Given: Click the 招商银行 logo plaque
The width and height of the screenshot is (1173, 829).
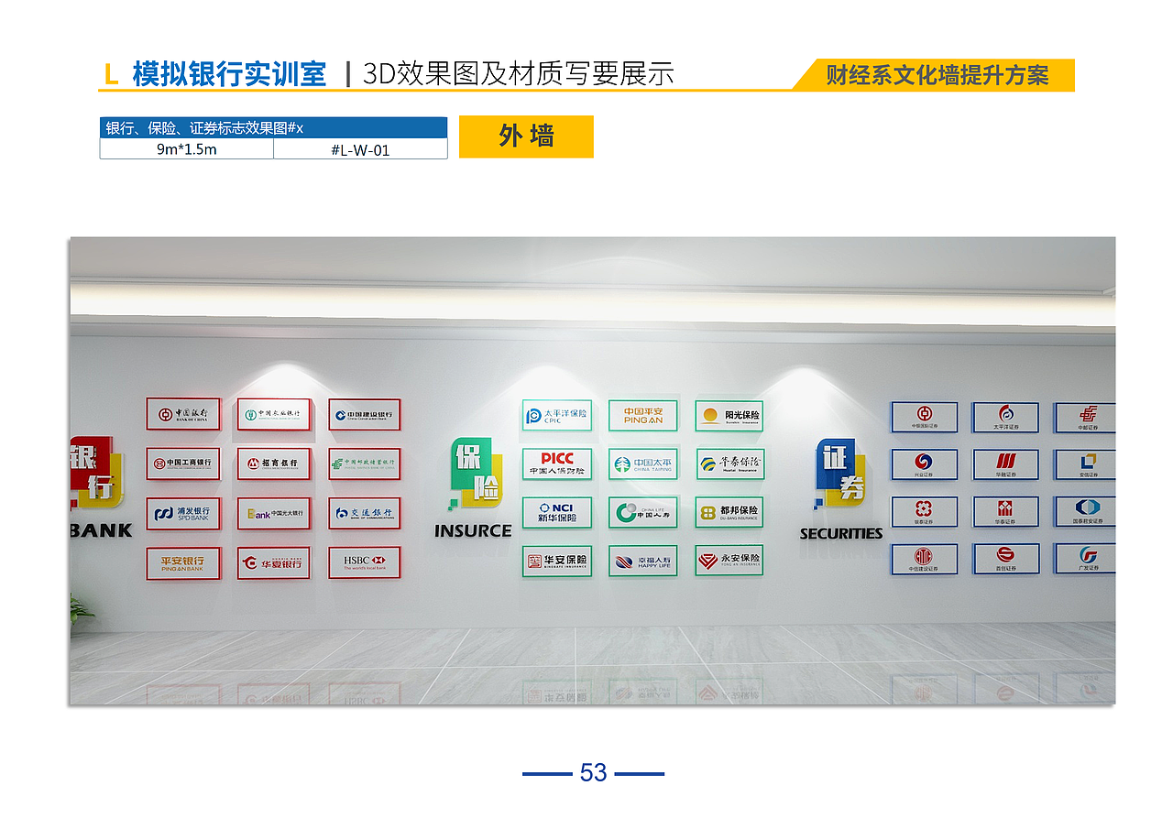Looking at the screenshot, I should (275, 464).
